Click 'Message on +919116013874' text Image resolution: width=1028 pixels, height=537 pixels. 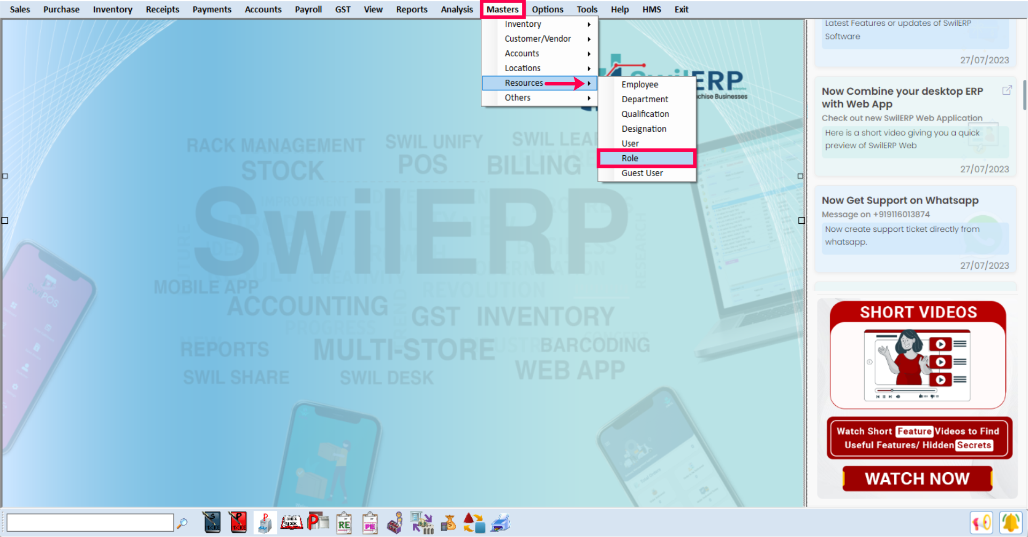click(x=876, y=214)
